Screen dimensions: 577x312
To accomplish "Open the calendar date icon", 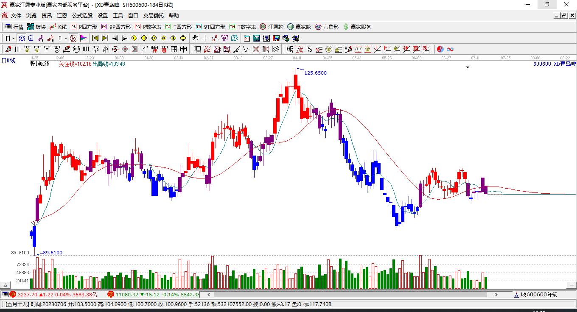I will tap(247, 38).
